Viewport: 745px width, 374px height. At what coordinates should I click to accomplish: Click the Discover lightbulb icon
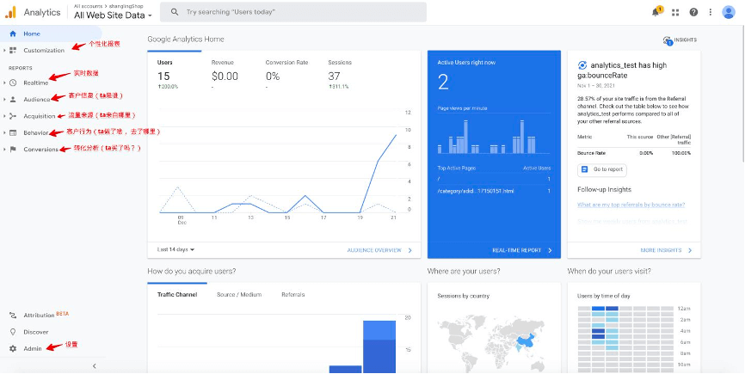pyautogui.click(x=13, y=332)
